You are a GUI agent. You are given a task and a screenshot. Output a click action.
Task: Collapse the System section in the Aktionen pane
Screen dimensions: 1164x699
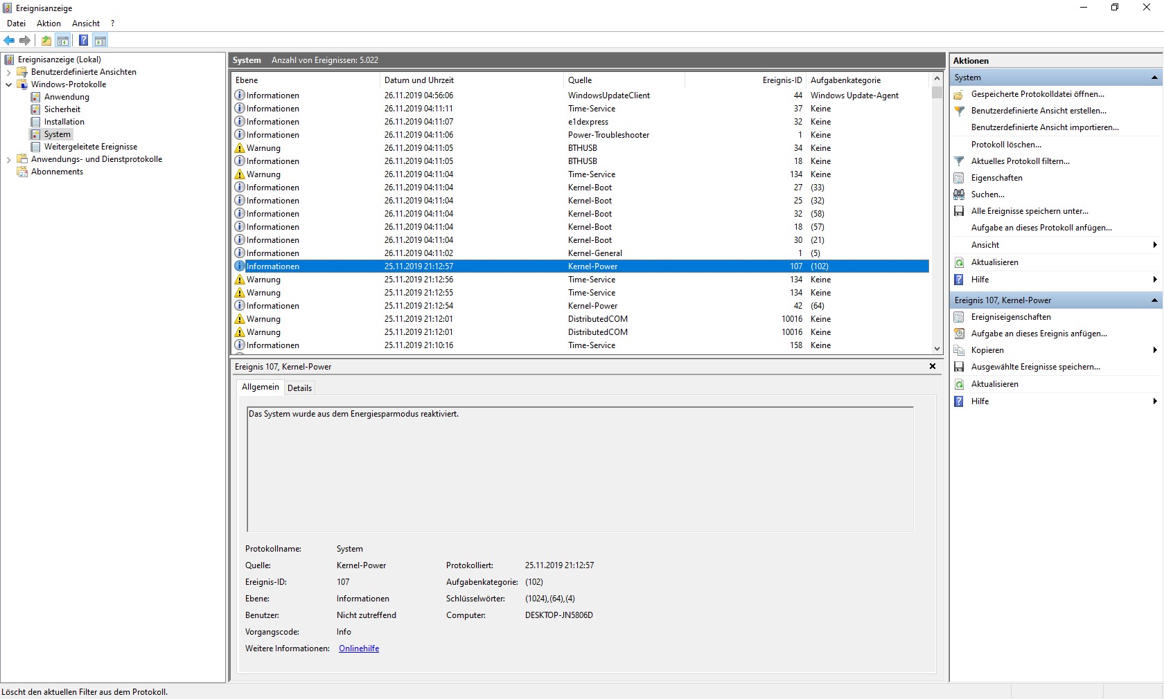1154,78
